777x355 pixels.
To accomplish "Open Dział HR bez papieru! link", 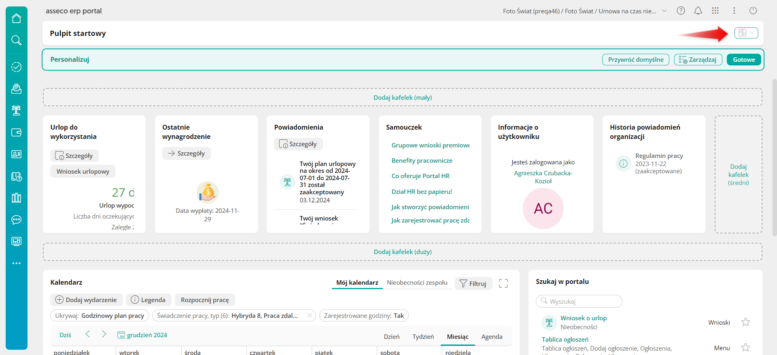I will (422, 191).
